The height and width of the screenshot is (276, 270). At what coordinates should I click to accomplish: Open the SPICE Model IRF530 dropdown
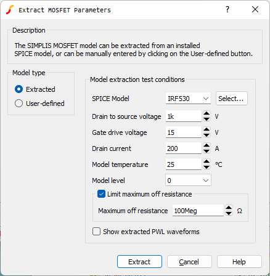point(188,99)
